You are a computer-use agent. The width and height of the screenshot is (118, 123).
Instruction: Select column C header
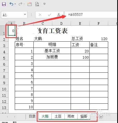coord(43,23)
